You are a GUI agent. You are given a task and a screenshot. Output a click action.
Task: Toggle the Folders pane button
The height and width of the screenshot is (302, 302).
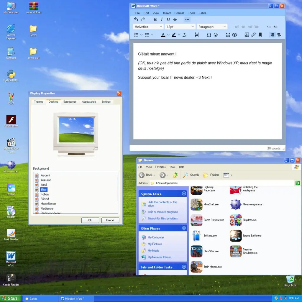pos(211,175)
